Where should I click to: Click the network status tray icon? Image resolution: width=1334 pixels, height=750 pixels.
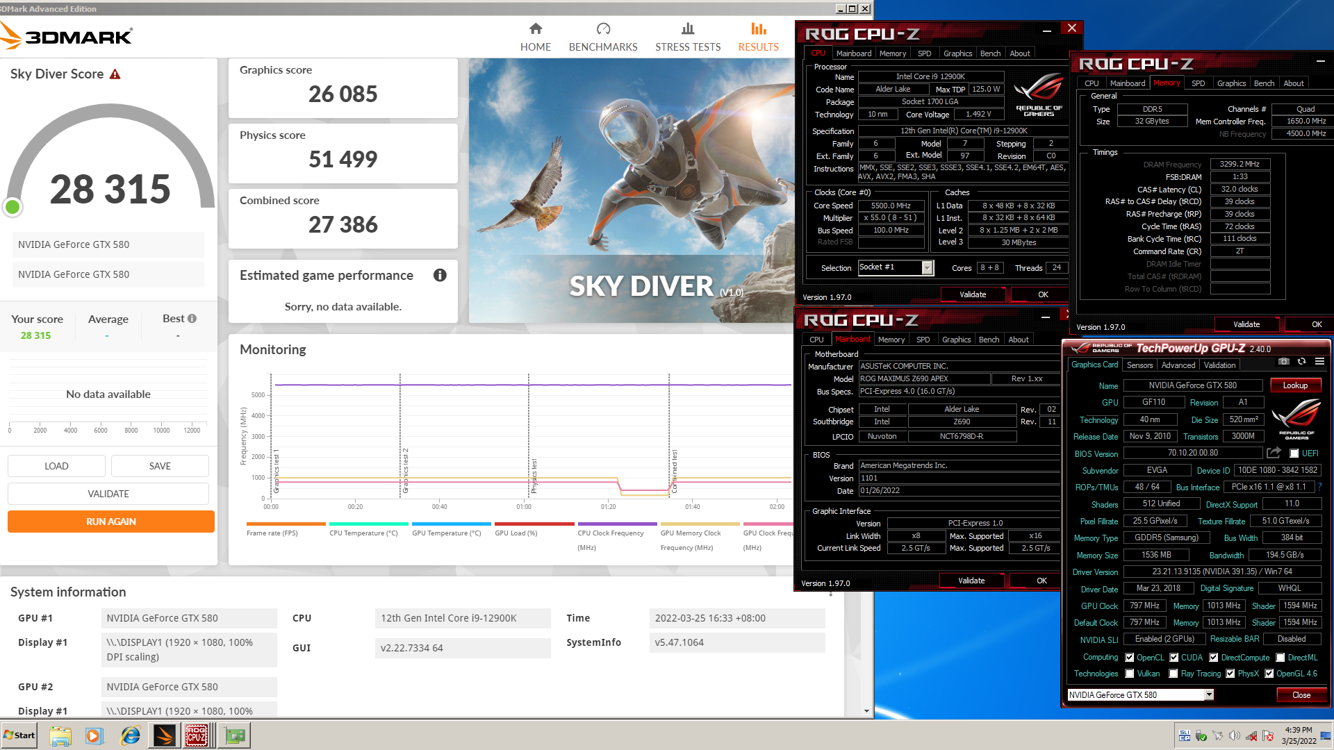point(1251,735)
